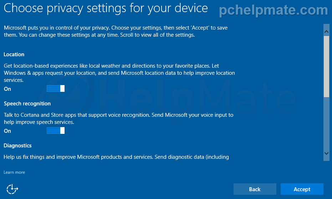Select the Location section heading
This screenshot has width=332, height=199.
(14, 54)
